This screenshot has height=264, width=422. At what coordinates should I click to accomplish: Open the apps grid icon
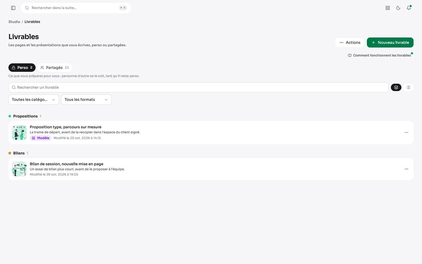[388, 8]
